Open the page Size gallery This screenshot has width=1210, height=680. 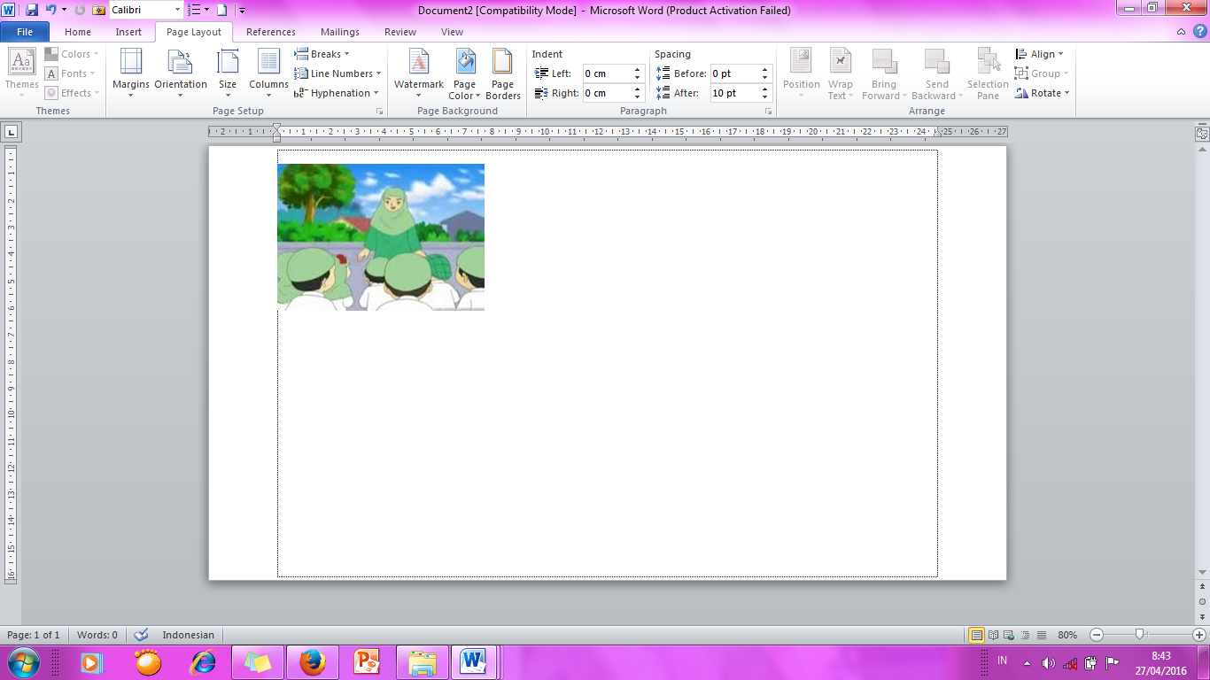(228, 73)
